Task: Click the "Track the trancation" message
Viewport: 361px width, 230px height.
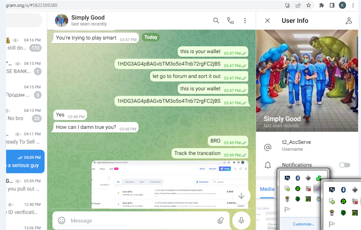Action: [x=210, y=153]
